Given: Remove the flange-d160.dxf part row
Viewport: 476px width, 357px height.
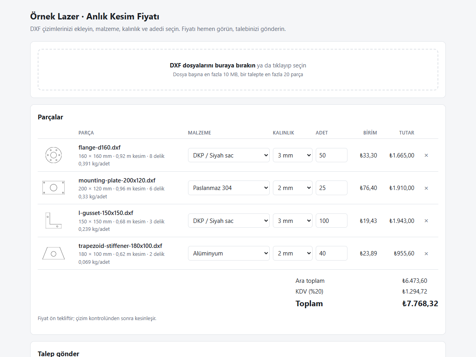Looking at the screenshot, I should 426,155.
